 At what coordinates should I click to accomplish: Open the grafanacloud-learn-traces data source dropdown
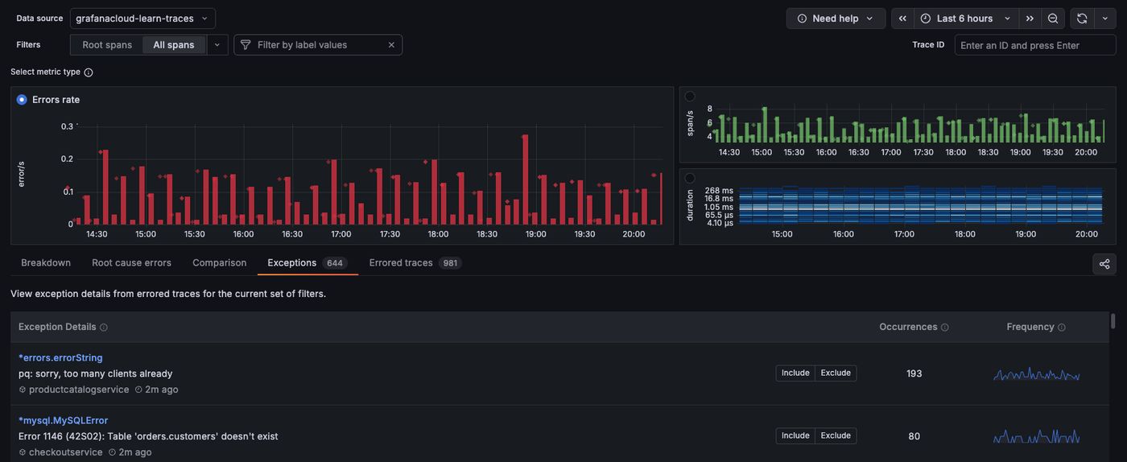pos(142,19)
